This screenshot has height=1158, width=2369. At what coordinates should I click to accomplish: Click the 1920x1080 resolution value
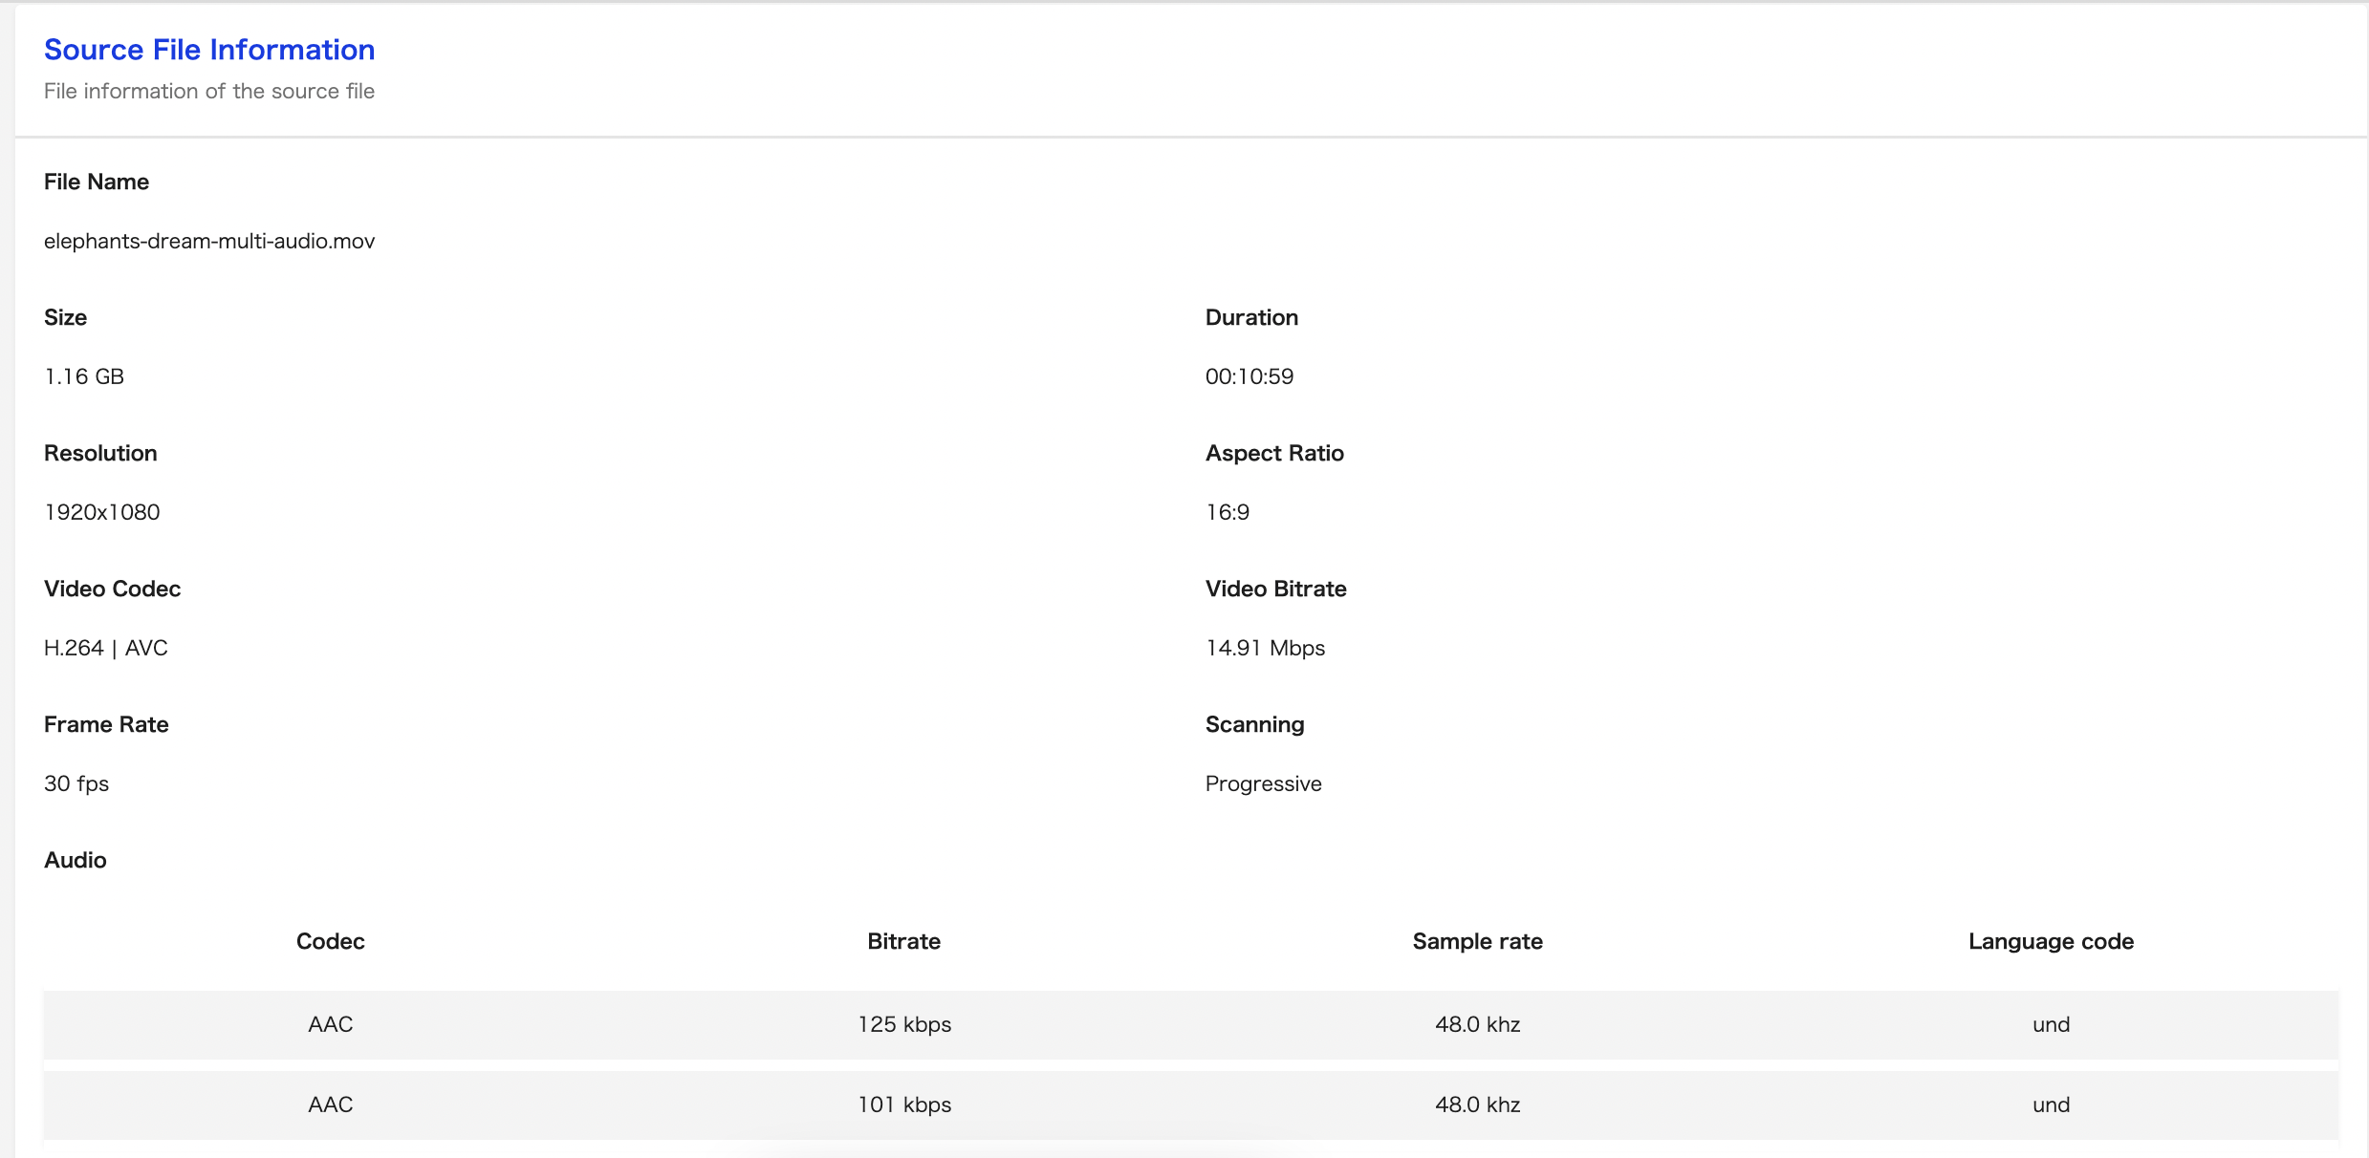(102, 512)
